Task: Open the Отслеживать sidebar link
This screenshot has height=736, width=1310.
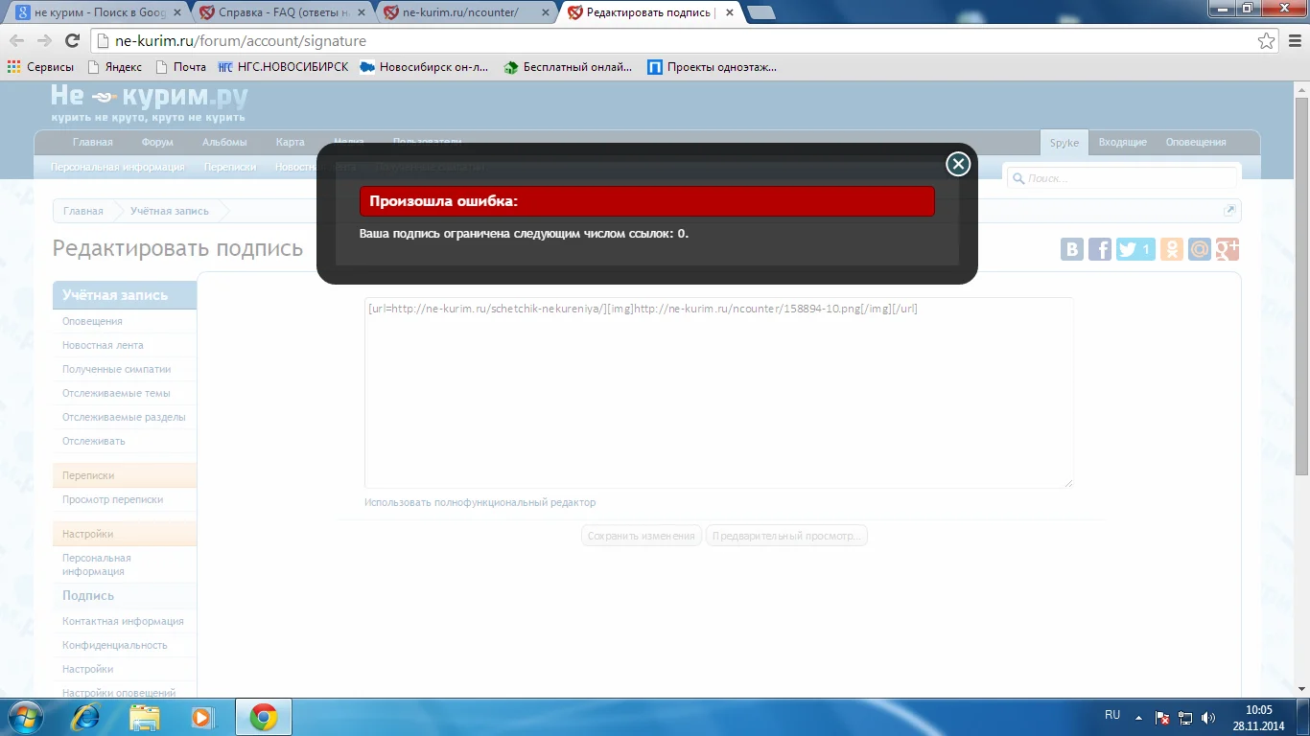Action: (94, 441)
